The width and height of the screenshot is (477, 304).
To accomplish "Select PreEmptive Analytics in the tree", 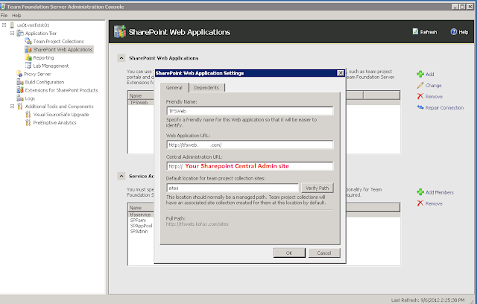I will tap(54, 123).
